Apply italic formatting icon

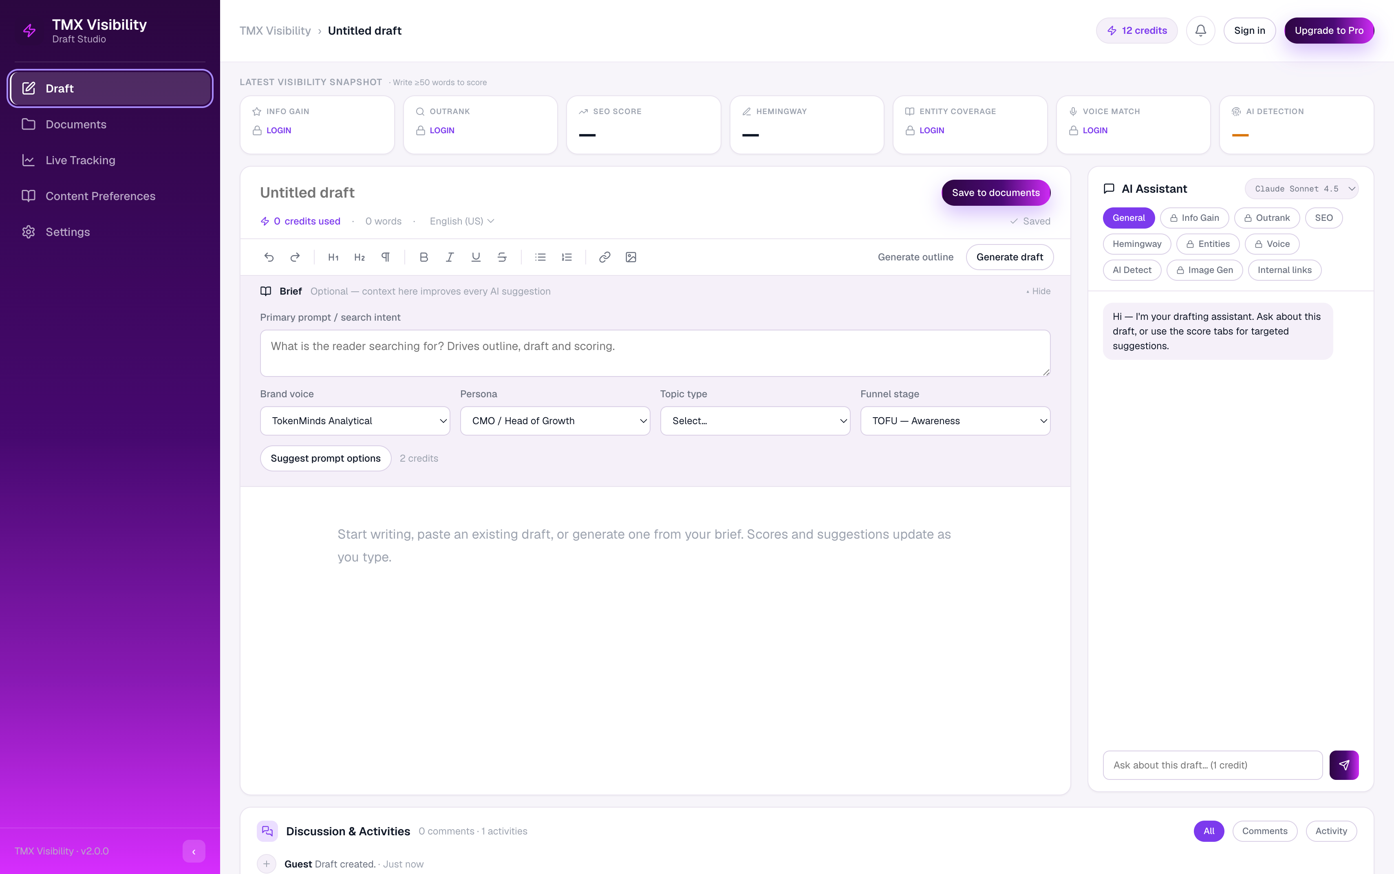(x=450, y=257)
